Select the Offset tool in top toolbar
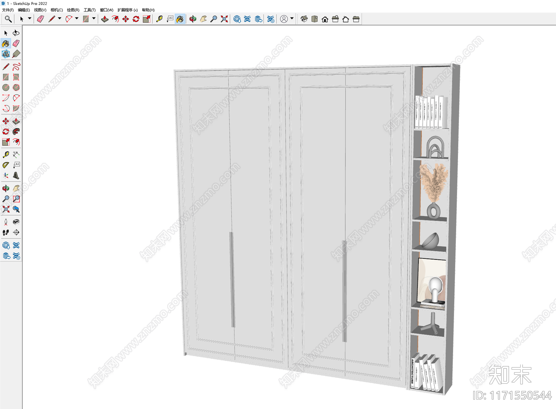556x409 pixels. click(115, 19)
